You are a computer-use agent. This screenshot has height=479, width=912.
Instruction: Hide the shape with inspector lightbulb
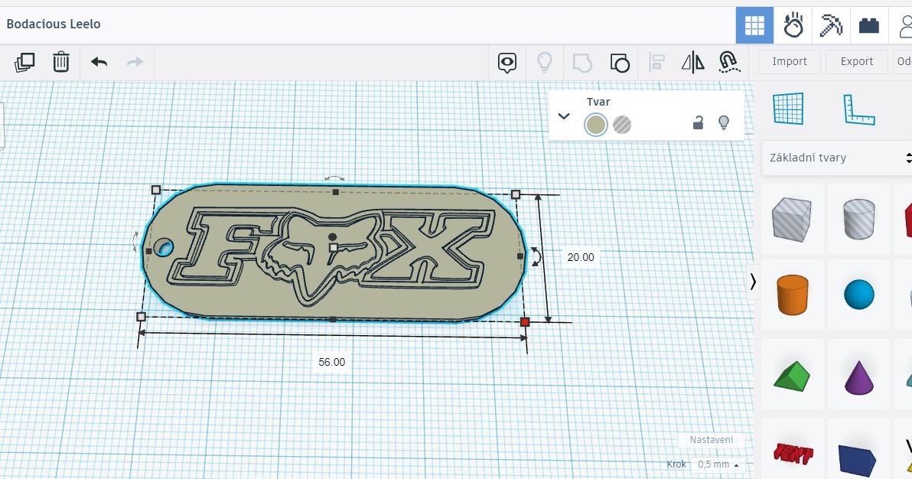click(x=724, y=122)
